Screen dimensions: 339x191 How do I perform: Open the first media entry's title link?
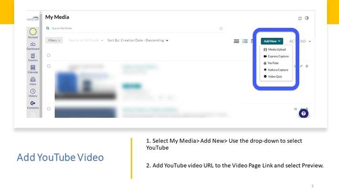click(140, 67)
